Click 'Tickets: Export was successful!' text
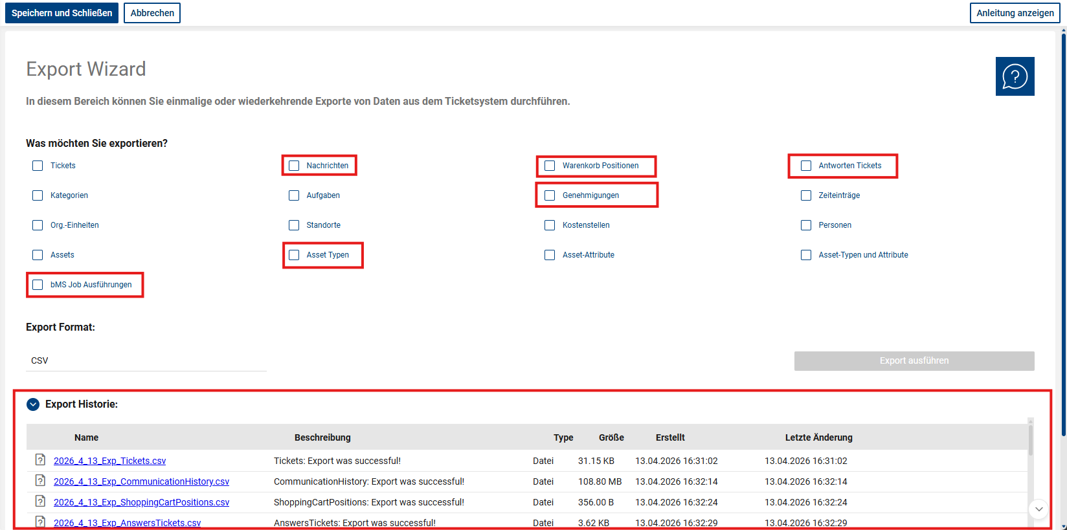The width and height of the screenshot is (1067, 530). [337, 461]
